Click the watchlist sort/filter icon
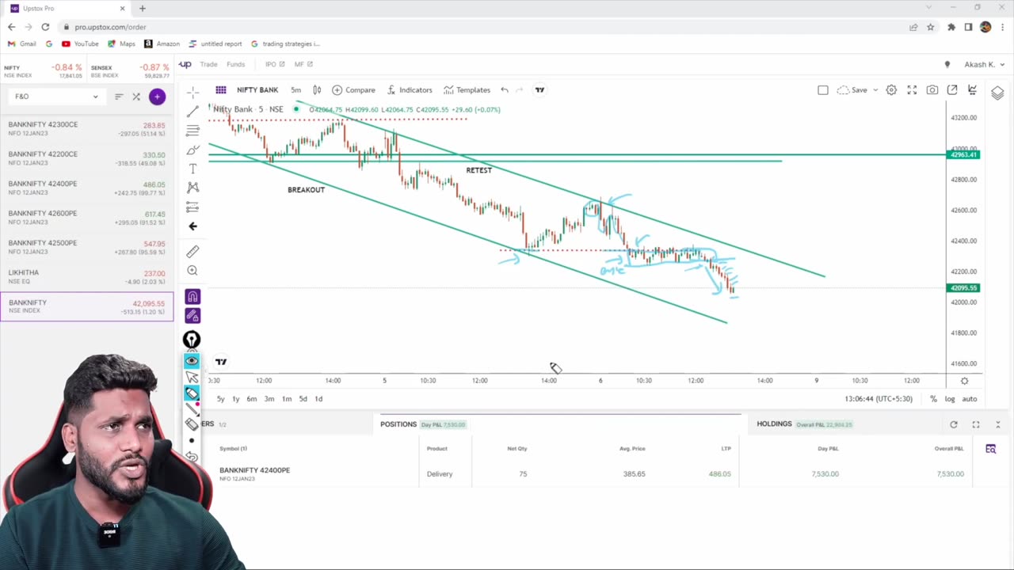 pos(119,97)
